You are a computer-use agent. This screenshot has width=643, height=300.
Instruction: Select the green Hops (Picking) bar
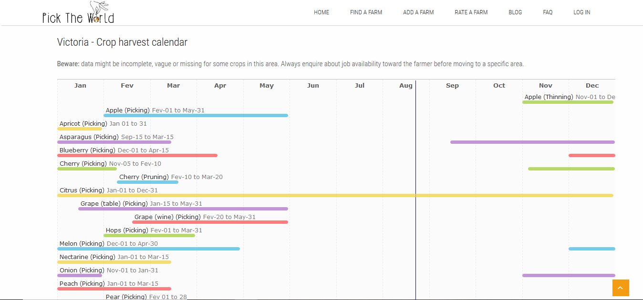click(149, 235)
